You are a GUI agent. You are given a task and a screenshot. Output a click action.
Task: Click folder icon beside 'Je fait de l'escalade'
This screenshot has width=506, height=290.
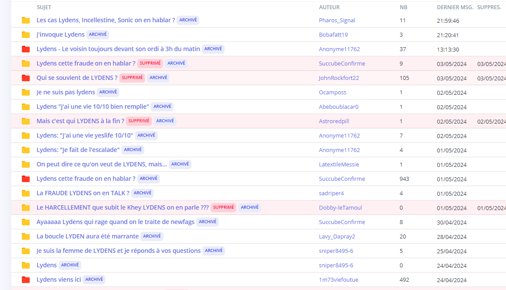[26, 150]
